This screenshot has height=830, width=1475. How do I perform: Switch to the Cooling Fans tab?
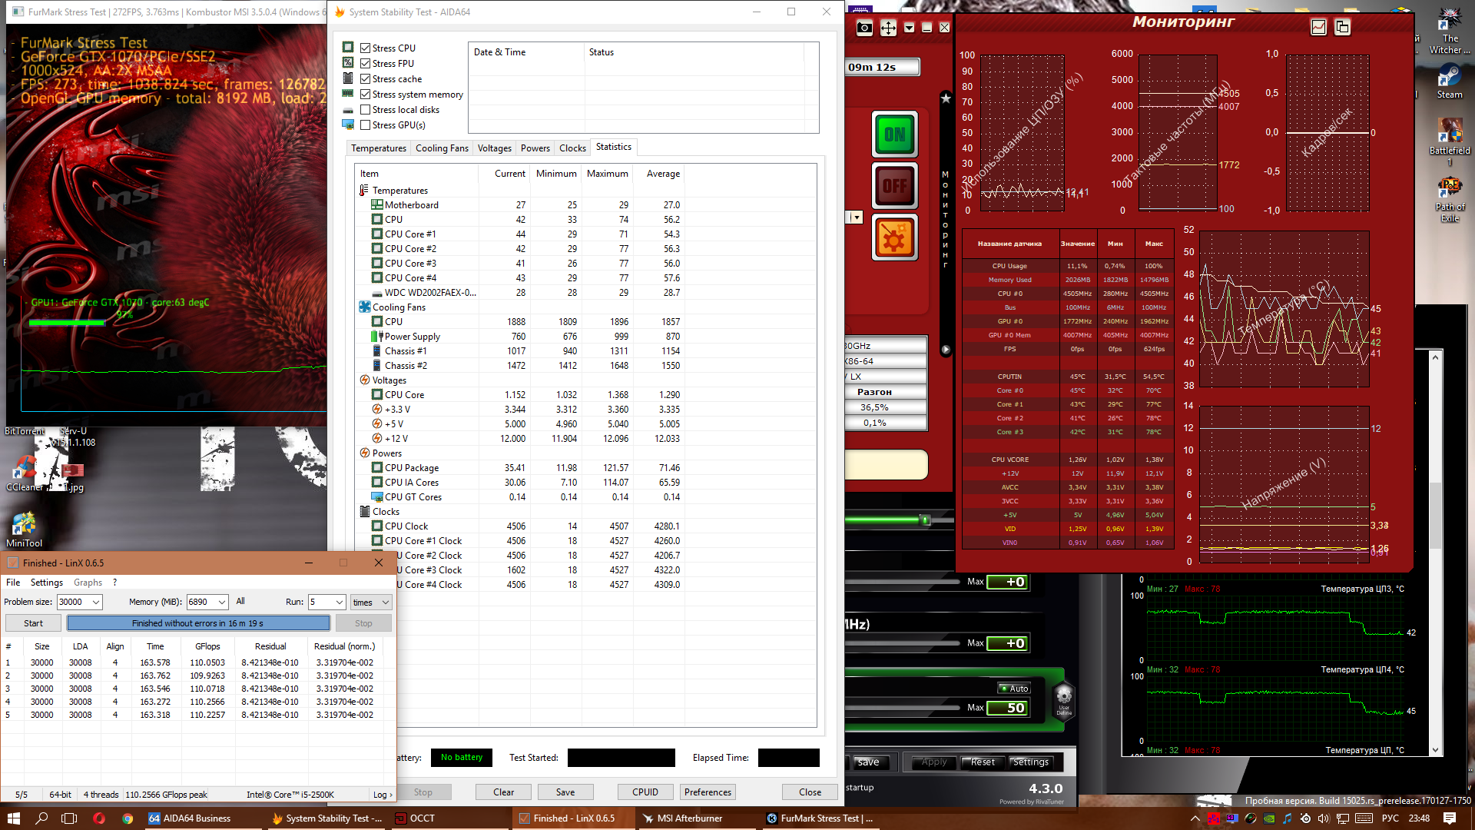click(x=442, y=148)
